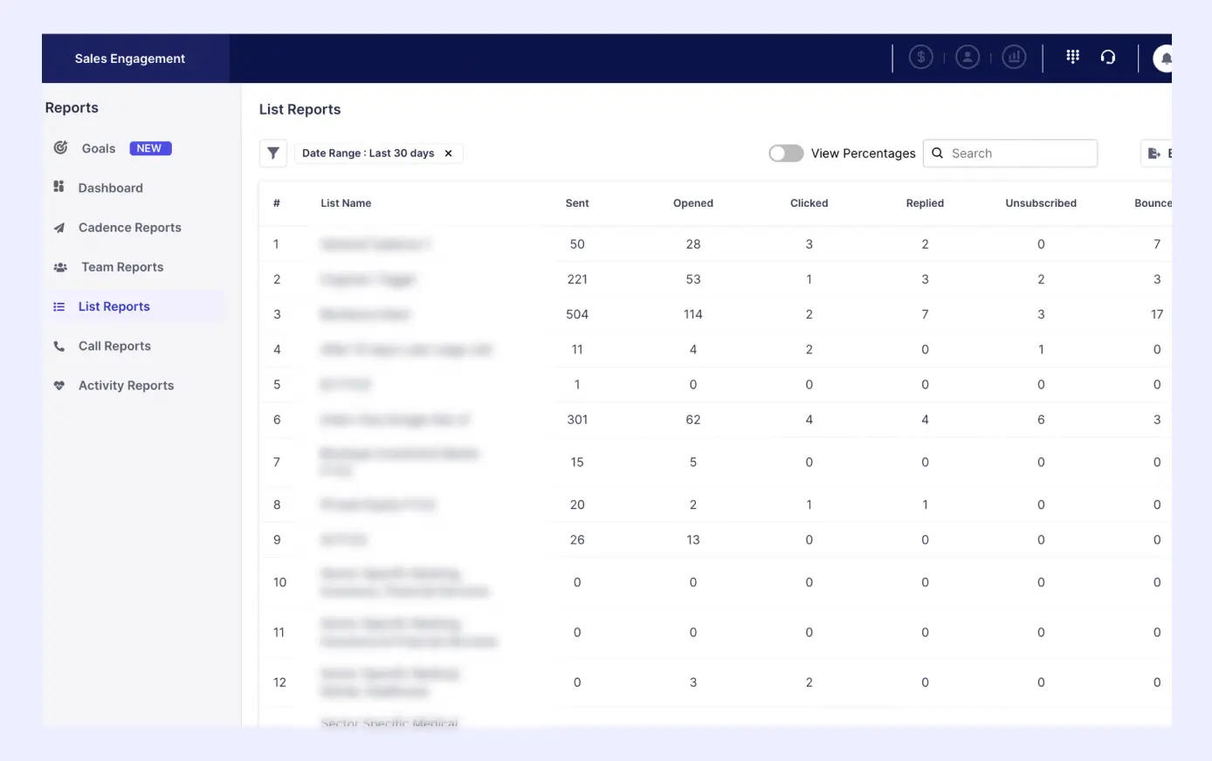The width and height of the screenshot is (1212, 761).
Task: Click the Sales Engagement title
Action: [130, 58]
